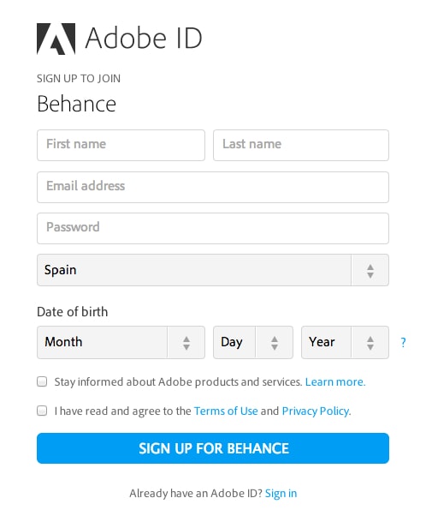Viewport: 426px width, 522px height.
Task: Open the Privacy Policy link
Action: [x=317, y=411]
